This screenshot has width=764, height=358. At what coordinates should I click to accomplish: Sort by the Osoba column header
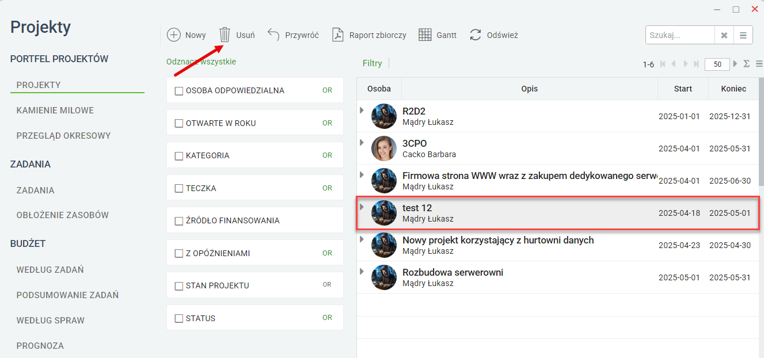pyautogui.click(x=379, y=89)
